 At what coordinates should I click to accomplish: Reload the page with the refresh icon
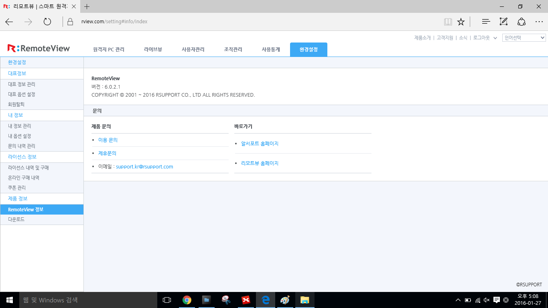point(47,22)
